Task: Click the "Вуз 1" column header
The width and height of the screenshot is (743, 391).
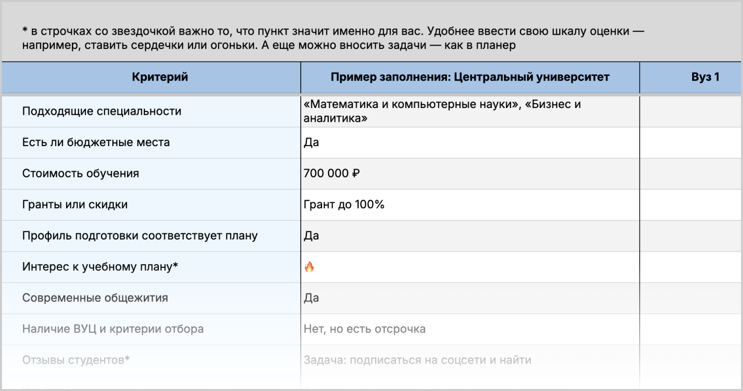Action: coord(705,77)
